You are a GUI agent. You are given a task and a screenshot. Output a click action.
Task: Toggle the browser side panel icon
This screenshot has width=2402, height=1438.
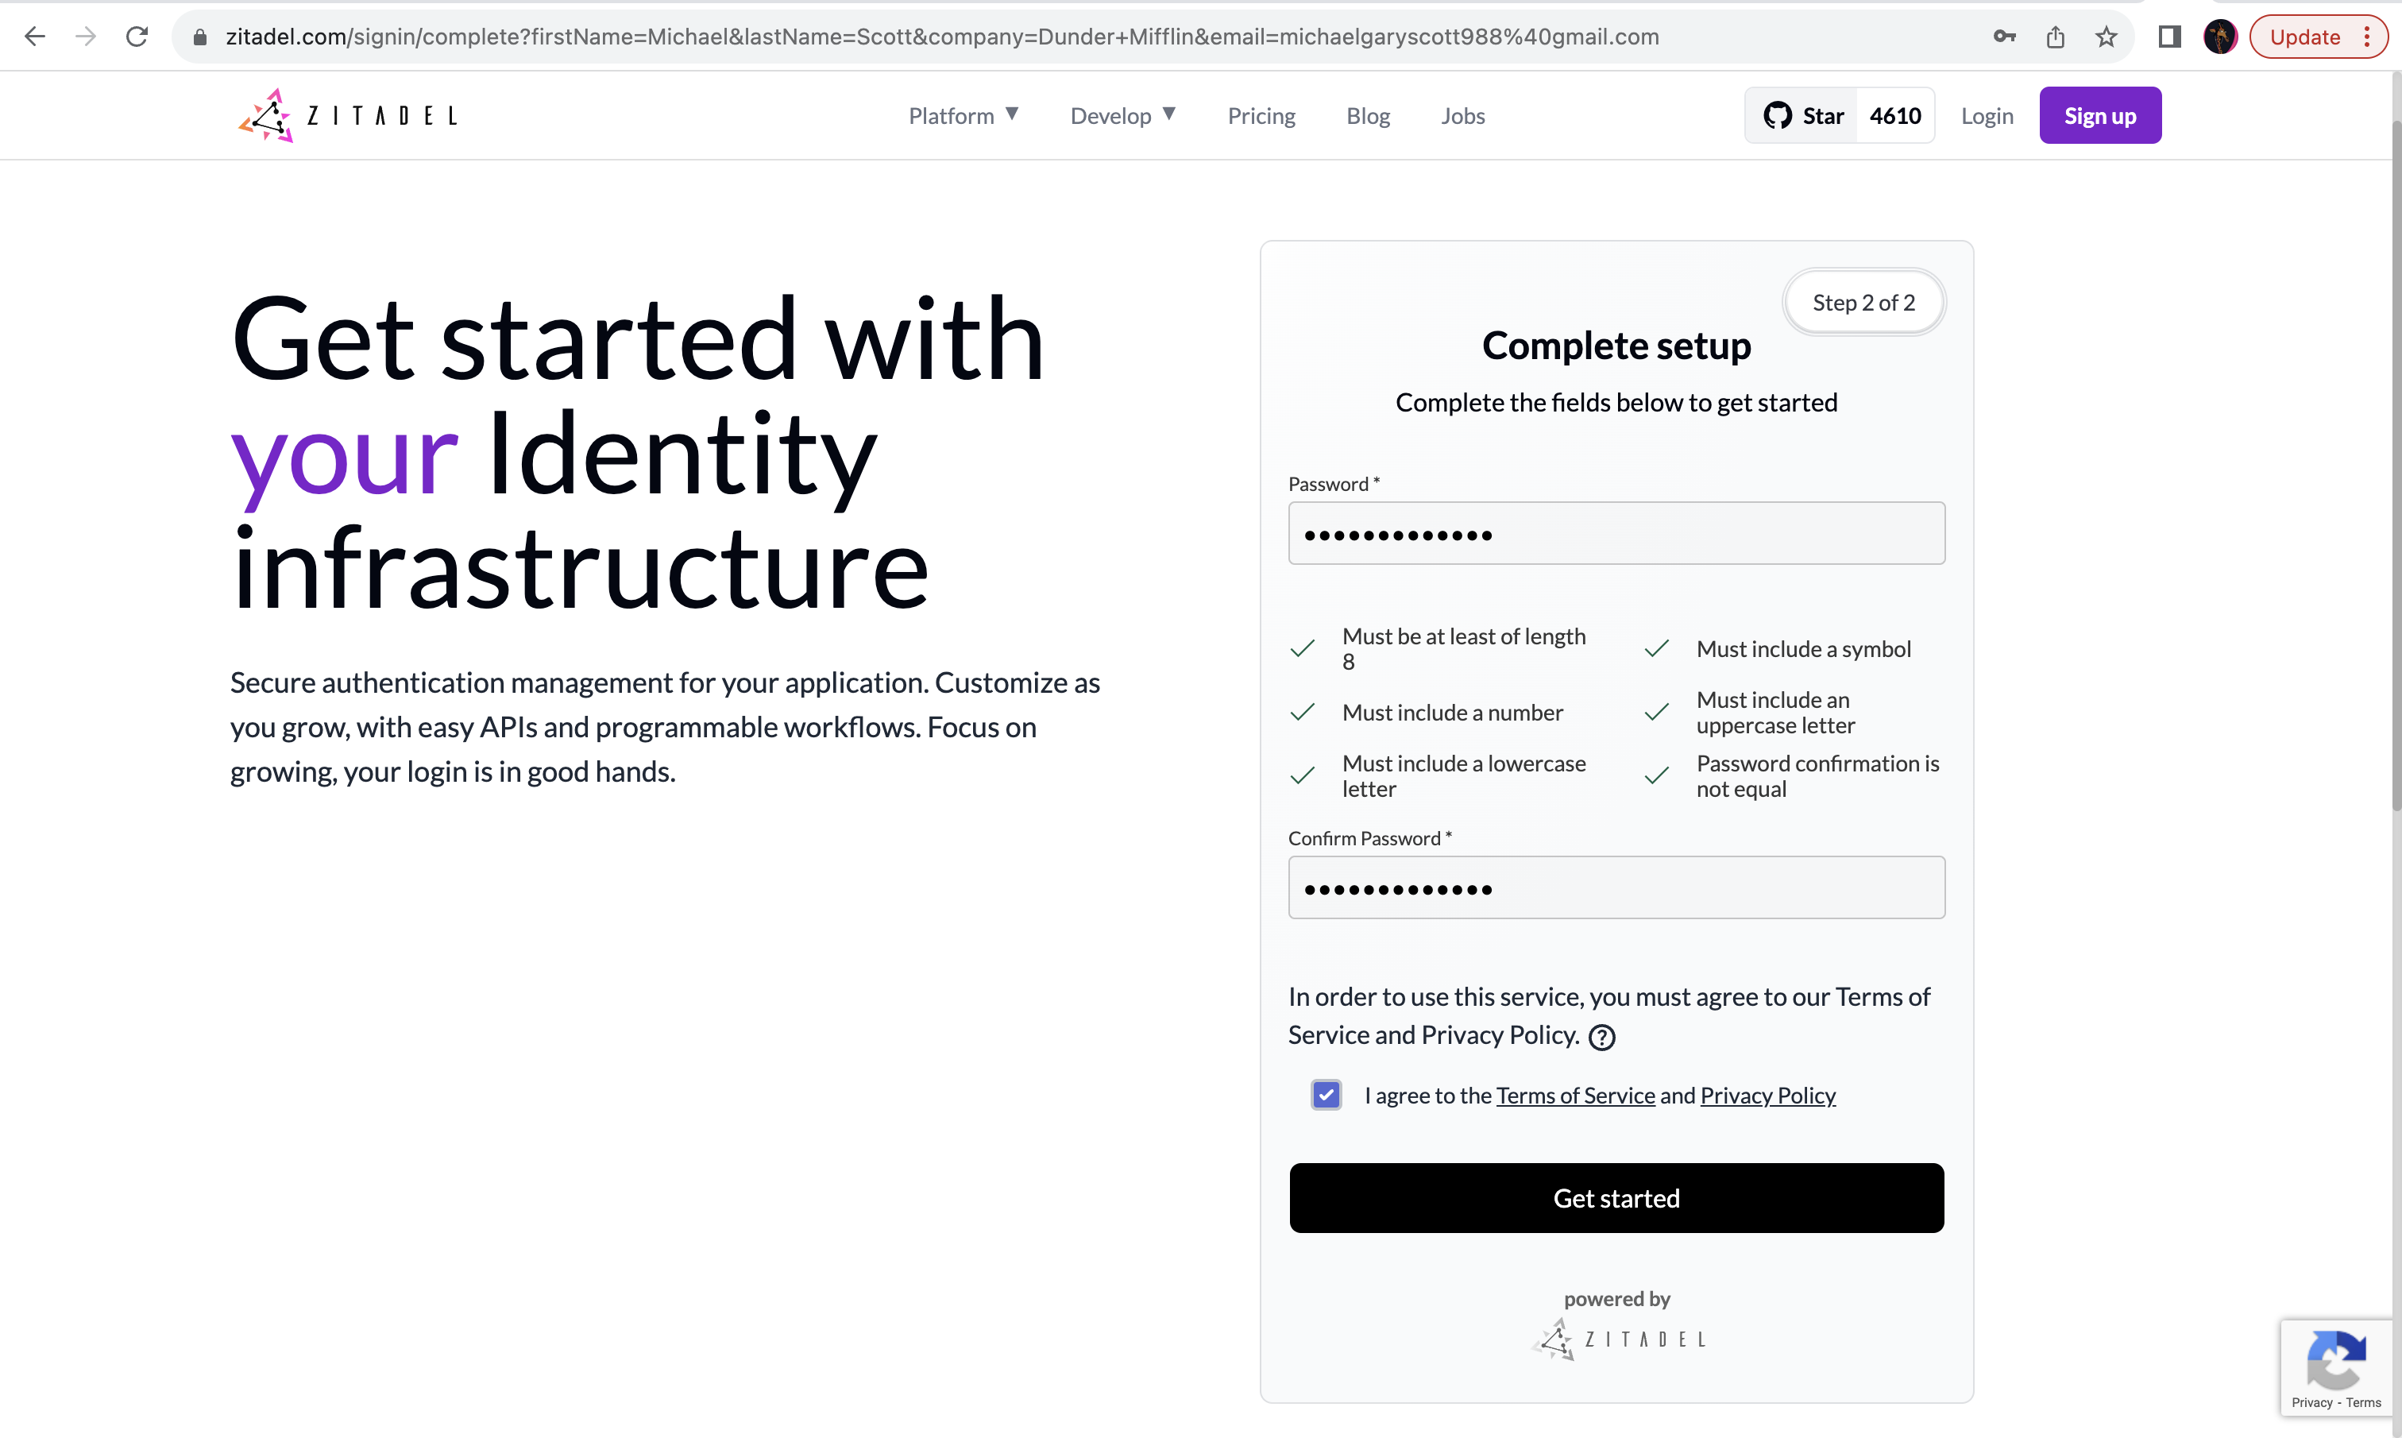click(x=2168, y=37)
